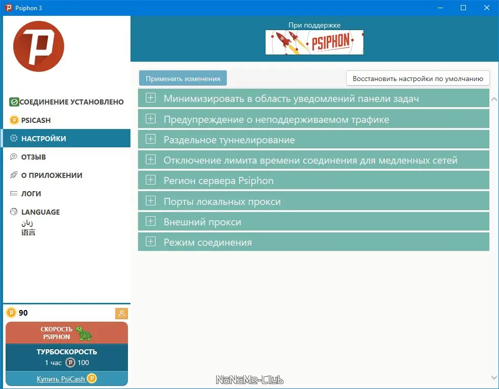Click the green connection established checkmark icon
The width and height of the screenshot is (499, 389).
coord(14,102)
